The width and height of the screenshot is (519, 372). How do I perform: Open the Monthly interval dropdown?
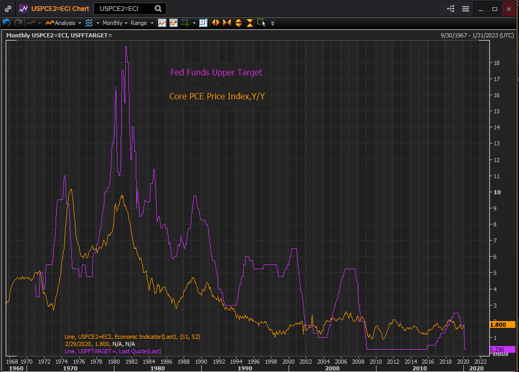[115, 23]
